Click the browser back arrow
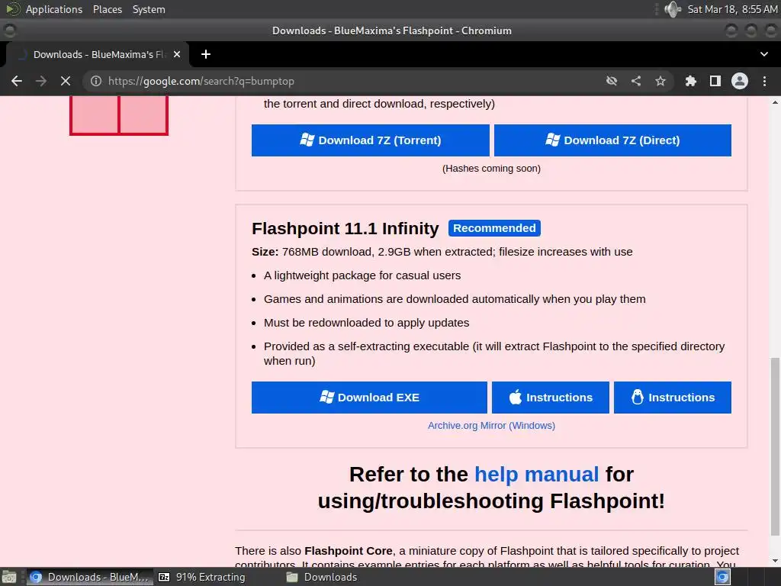Image resolution: width=781 pixels, height=586 pixels. 17,81
